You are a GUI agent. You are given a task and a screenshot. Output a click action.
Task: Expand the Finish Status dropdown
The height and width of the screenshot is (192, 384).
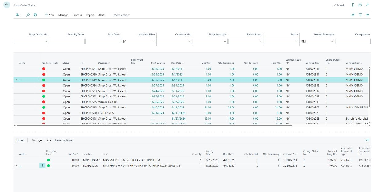[260, 41]
